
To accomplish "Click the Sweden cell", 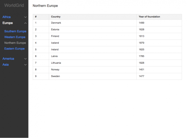I will tap(93, 76).
